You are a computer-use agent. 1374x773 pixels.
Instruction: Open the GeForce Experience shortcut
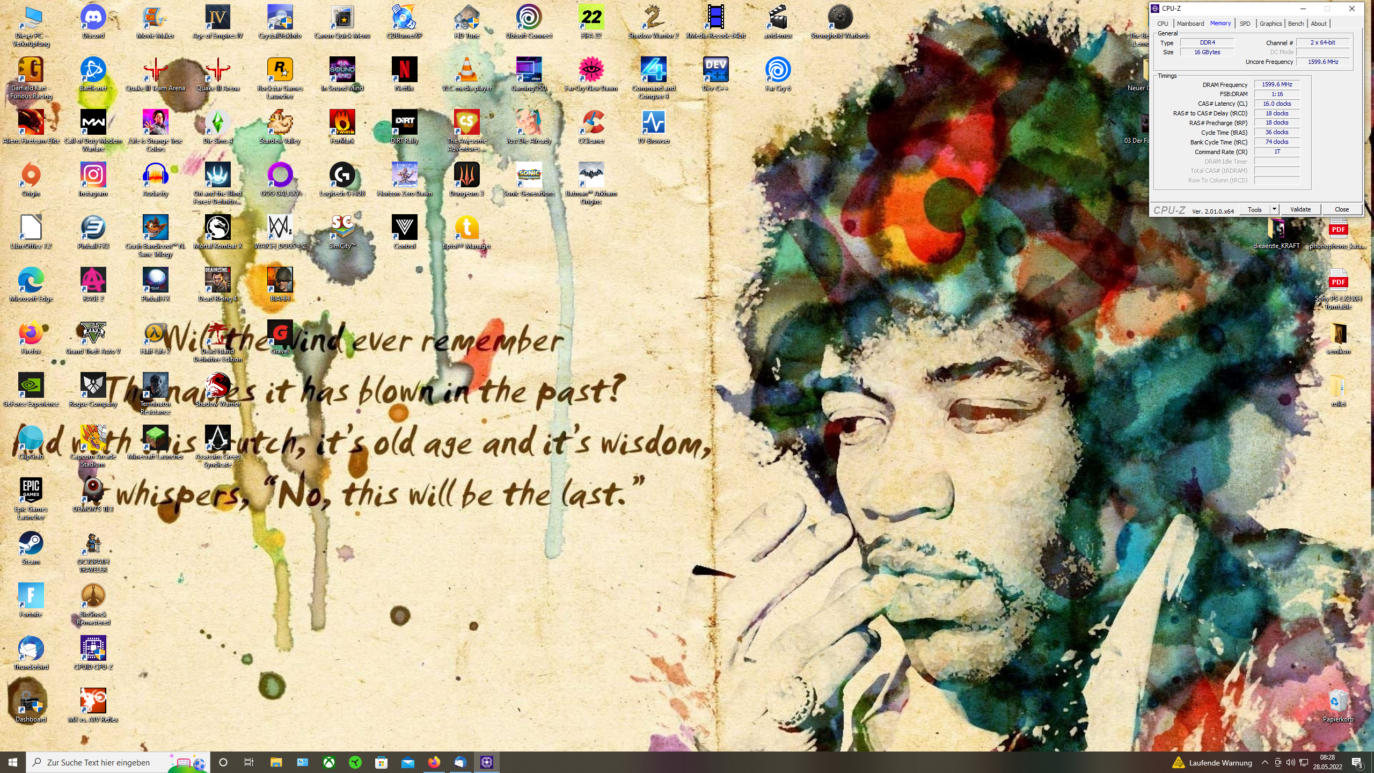(x=31, y=386)
